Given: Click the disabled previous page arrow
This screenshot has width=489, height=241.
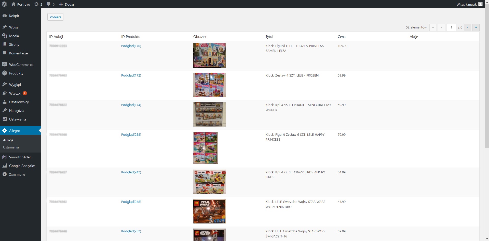Looking at the screenshot, I should tap(441, 27).
